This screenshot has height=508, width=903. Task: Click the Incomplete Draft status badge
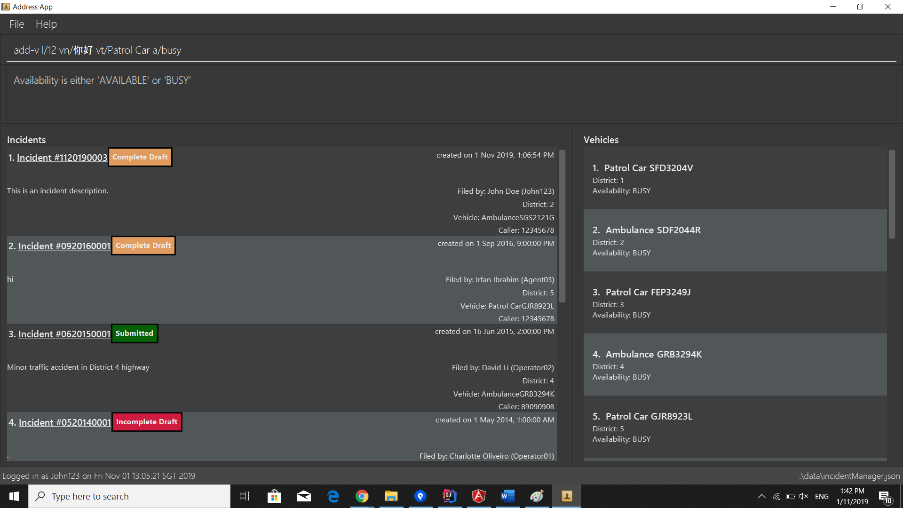point(147,422)
